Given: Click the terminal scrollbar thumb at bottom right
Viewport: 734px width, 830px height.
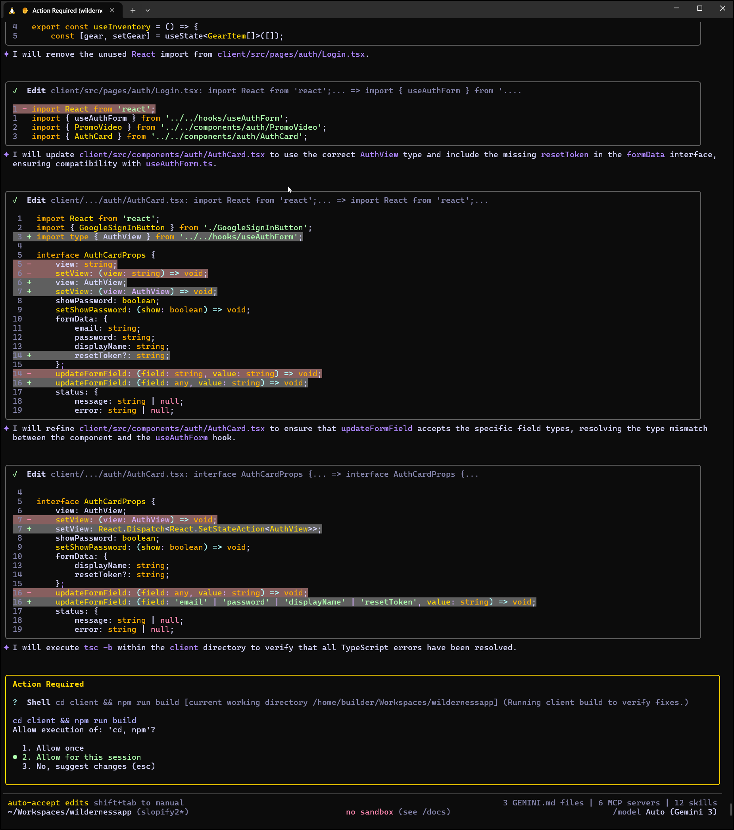Looking at the screenshot, I should (731, 809).
